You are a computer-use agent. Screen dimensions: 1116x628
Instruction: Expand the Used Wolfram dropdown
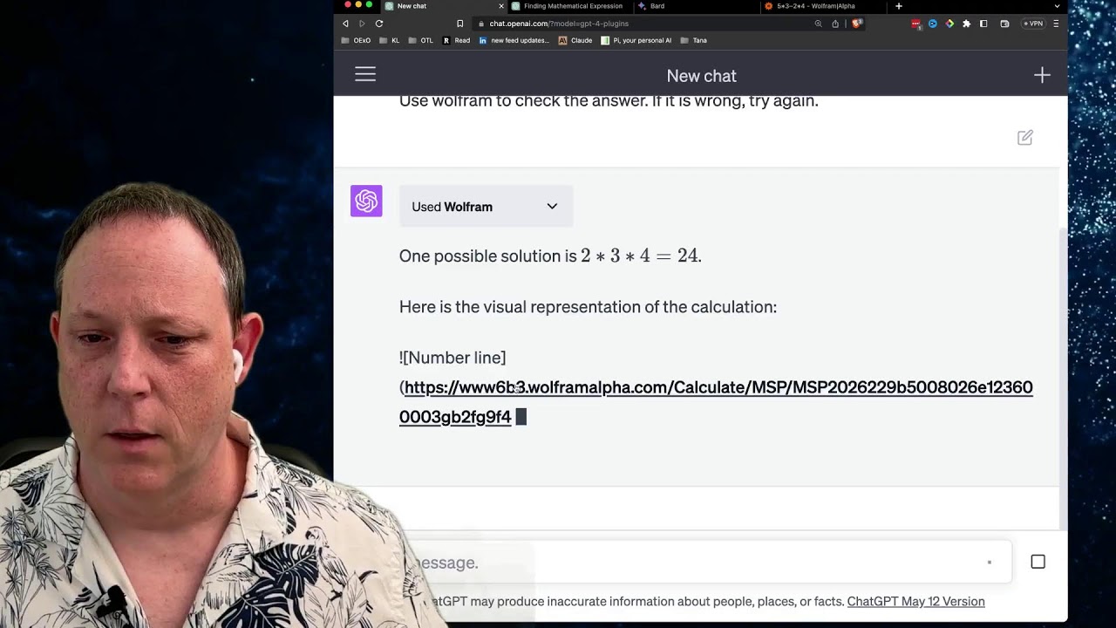[x=486, y=207]
